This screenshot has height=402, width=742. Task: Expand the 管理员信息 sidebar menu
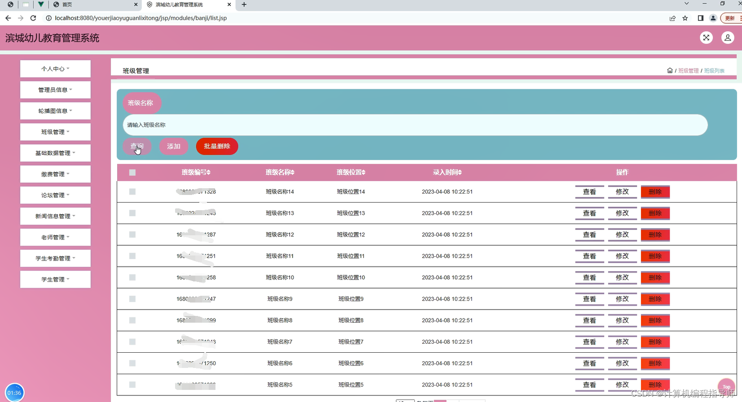(x=55, y=90)
